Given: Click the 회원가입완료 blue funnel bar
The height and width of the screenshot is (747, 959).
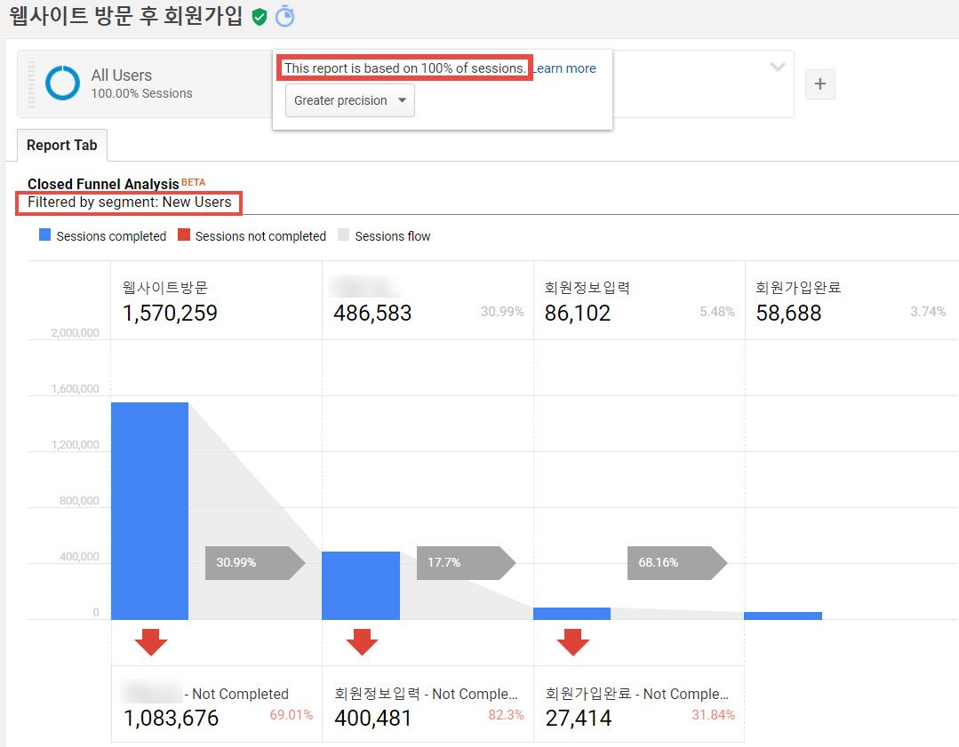Looking at the screenshot, I should 783,616.
